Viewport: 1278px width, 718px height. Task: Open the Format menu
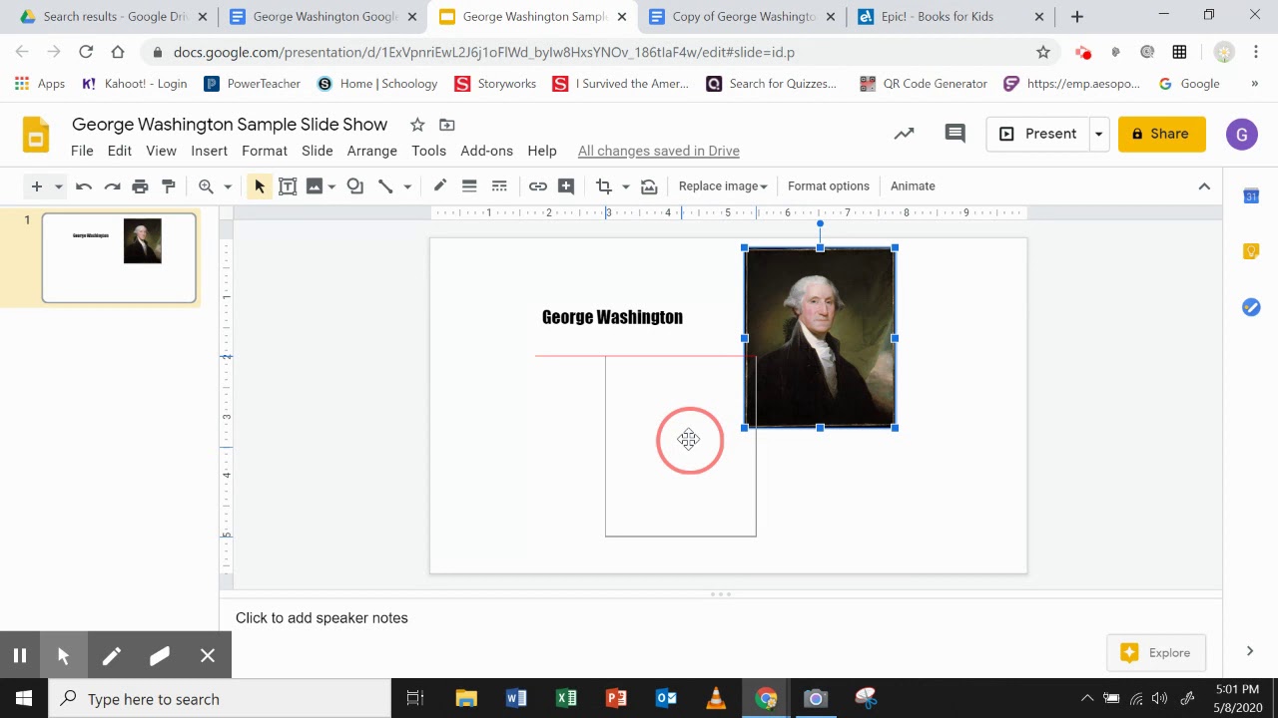(x=265, y=151)
